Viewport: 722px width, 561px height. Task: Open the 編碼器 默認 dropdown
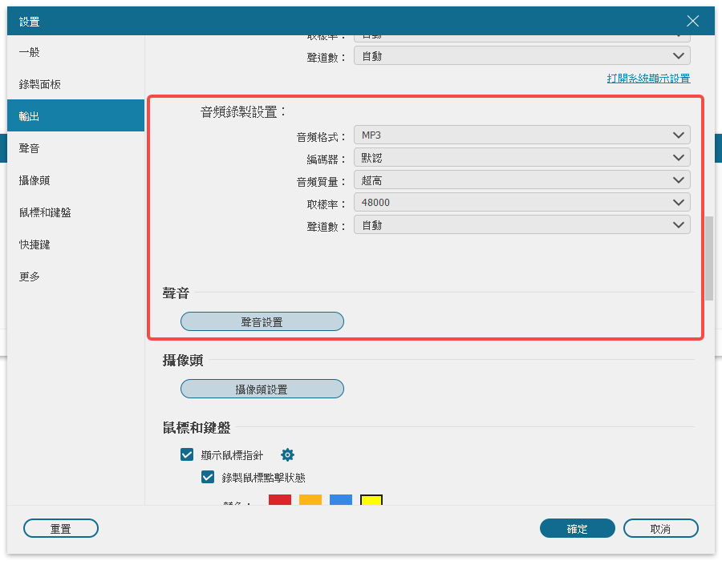(x=521, y=158)
